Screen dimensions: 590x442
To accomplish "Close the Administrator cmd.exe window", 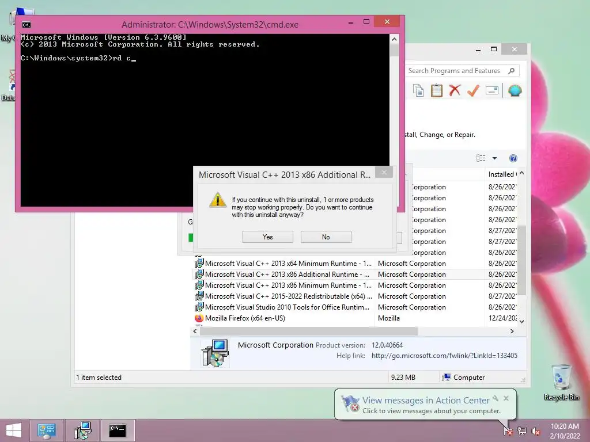I will pos(387,22).
